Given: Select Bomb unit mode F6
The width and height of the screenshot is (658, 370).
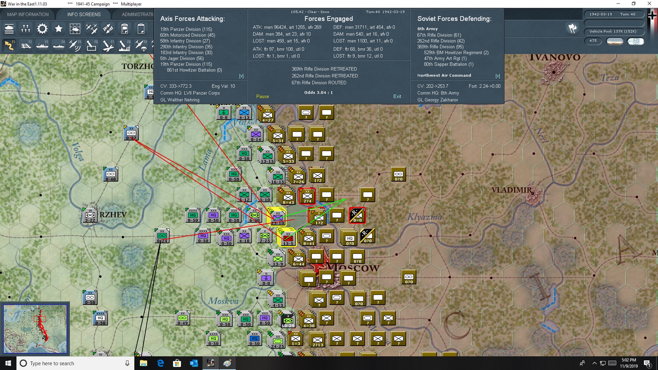Looking at the screenshot, I should [x=92, y=45].
